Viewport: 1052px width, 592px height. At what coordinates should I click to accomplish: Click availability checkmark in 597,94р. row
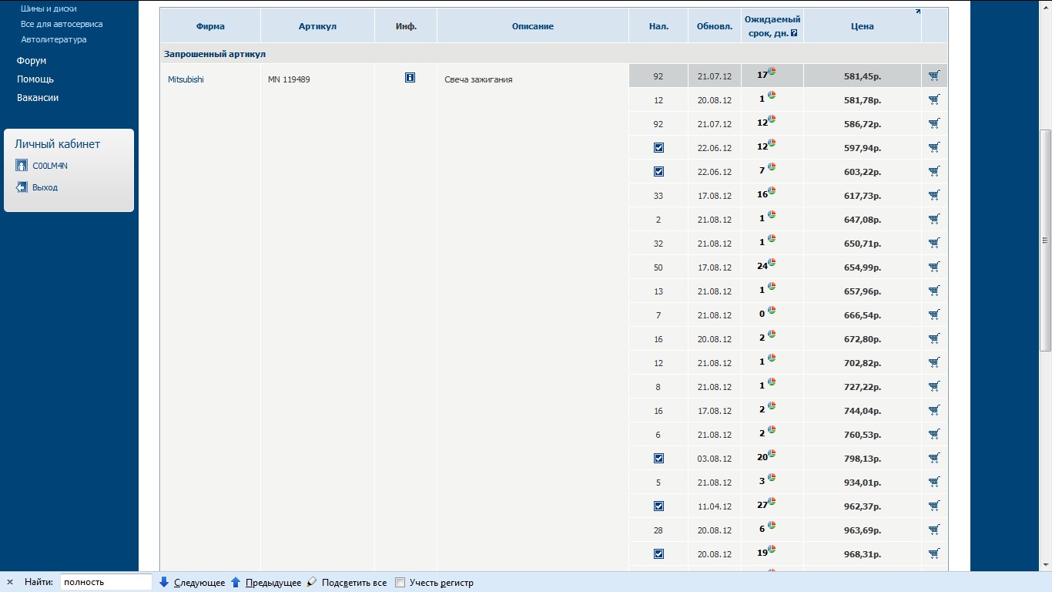(x=658, y=148)
